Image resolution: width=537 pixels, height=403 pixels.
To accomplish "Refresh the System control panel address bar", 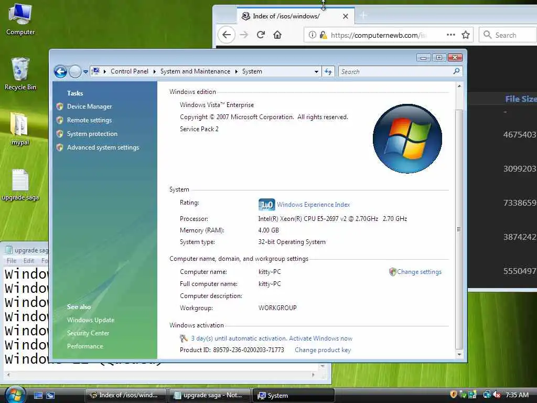I will tap(328, 71).
